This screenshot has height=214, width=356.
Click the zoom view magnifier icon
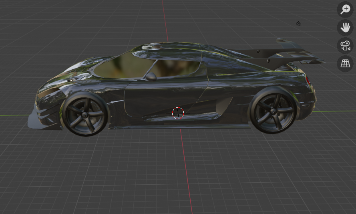[x=345, y=9]
